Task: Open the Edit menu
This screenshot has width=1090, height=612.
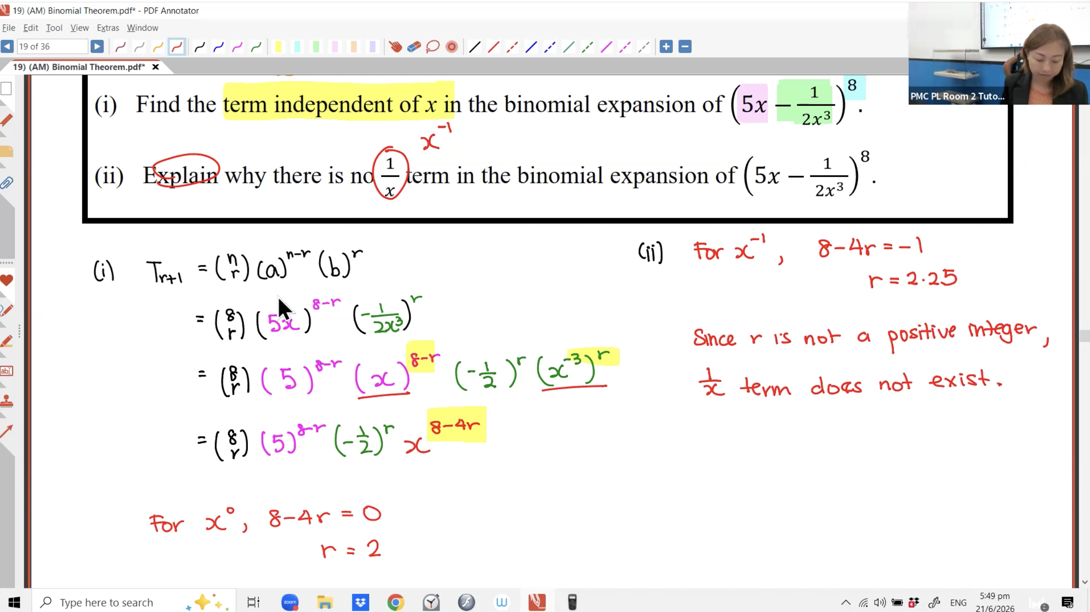Action: coord(31,28)
